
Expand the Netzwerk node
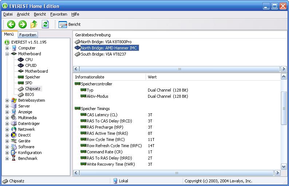[x=7, y=130]
